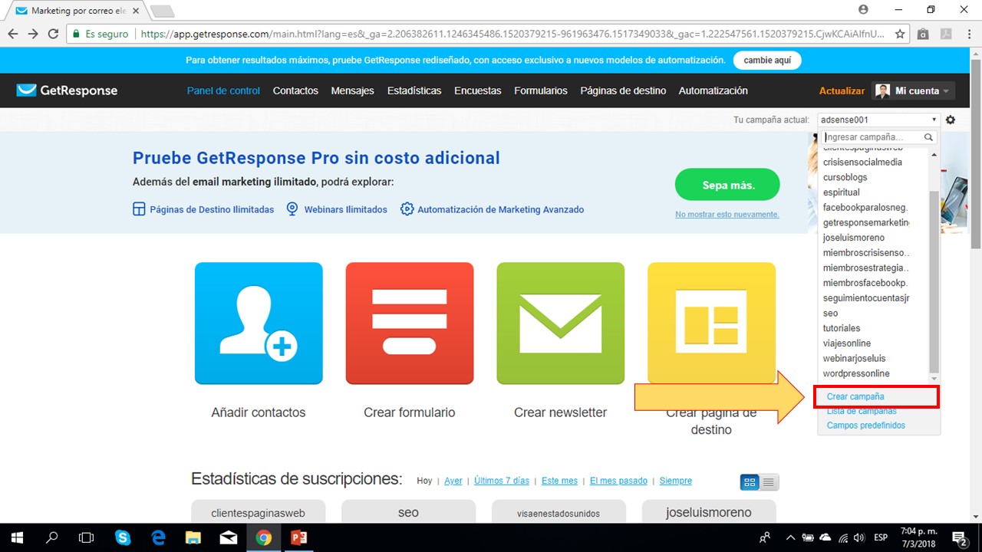Open the Mail app from taskbar
Screen dimensions: 982x552
228,537
